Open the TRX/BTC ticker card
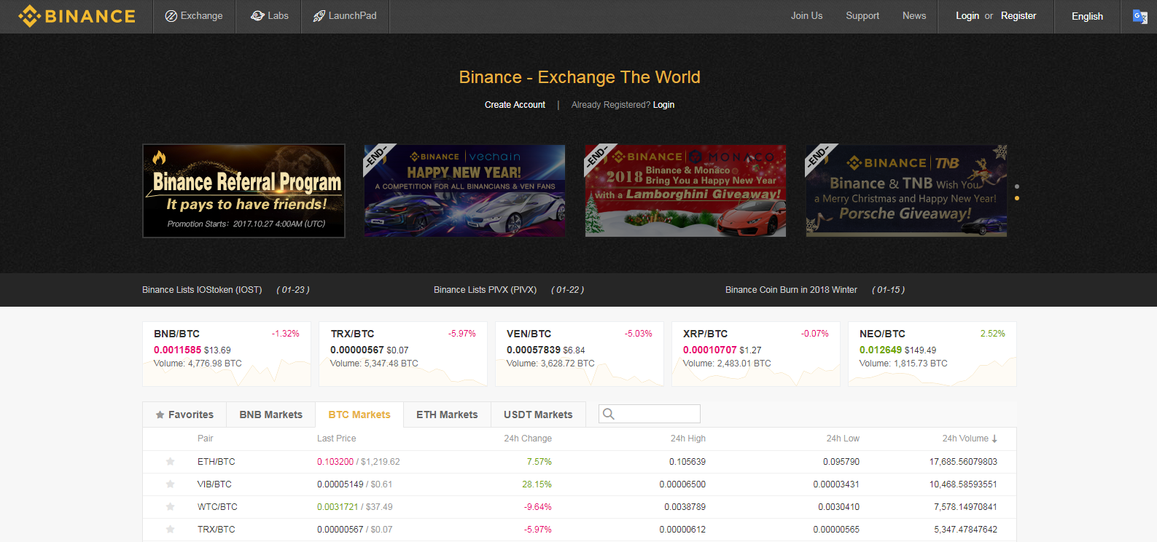Viewport: 1157px width, 542px height. [403, 354]
